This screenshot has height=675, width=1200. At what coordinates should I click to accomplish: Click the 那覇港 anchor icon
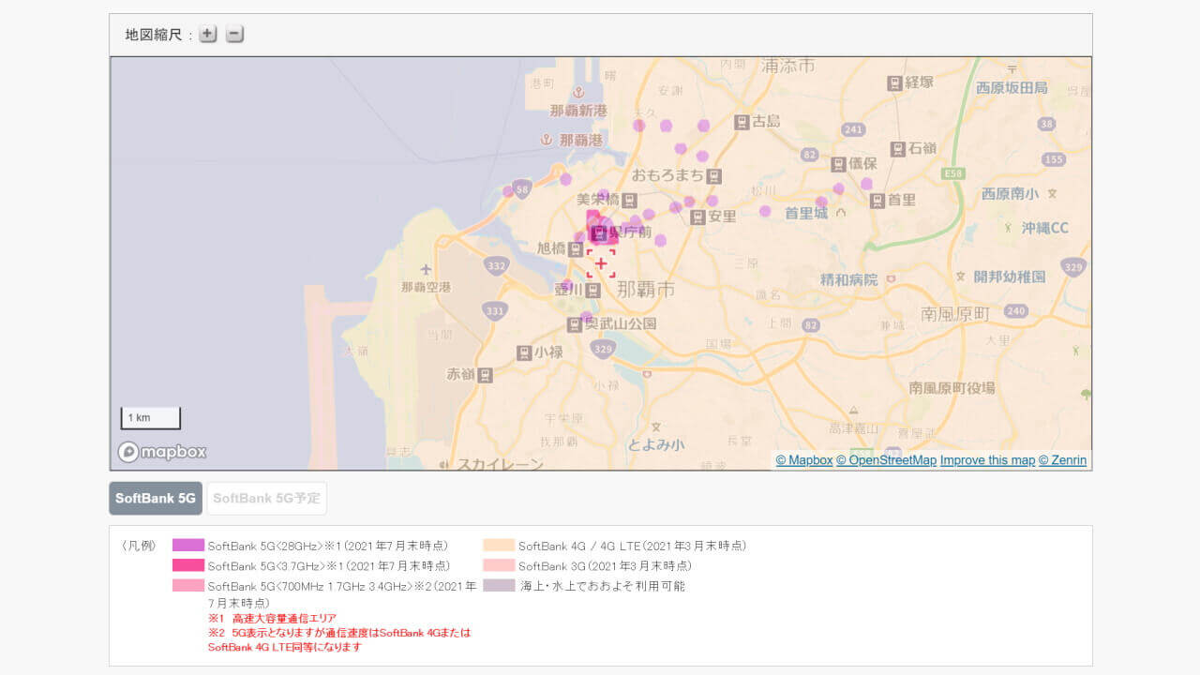pos(547,138)
